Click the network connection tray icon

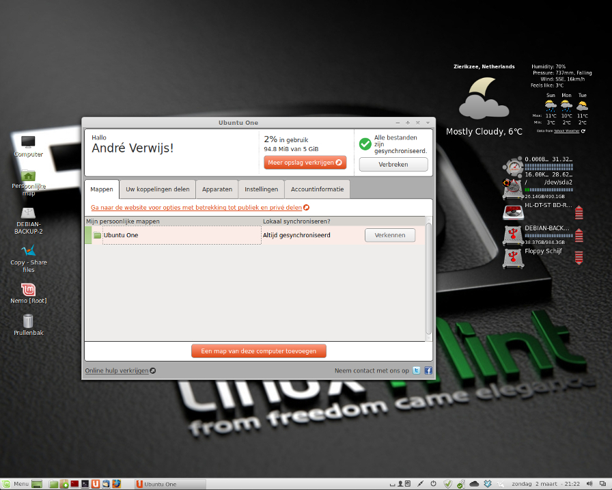click(420, 484)
